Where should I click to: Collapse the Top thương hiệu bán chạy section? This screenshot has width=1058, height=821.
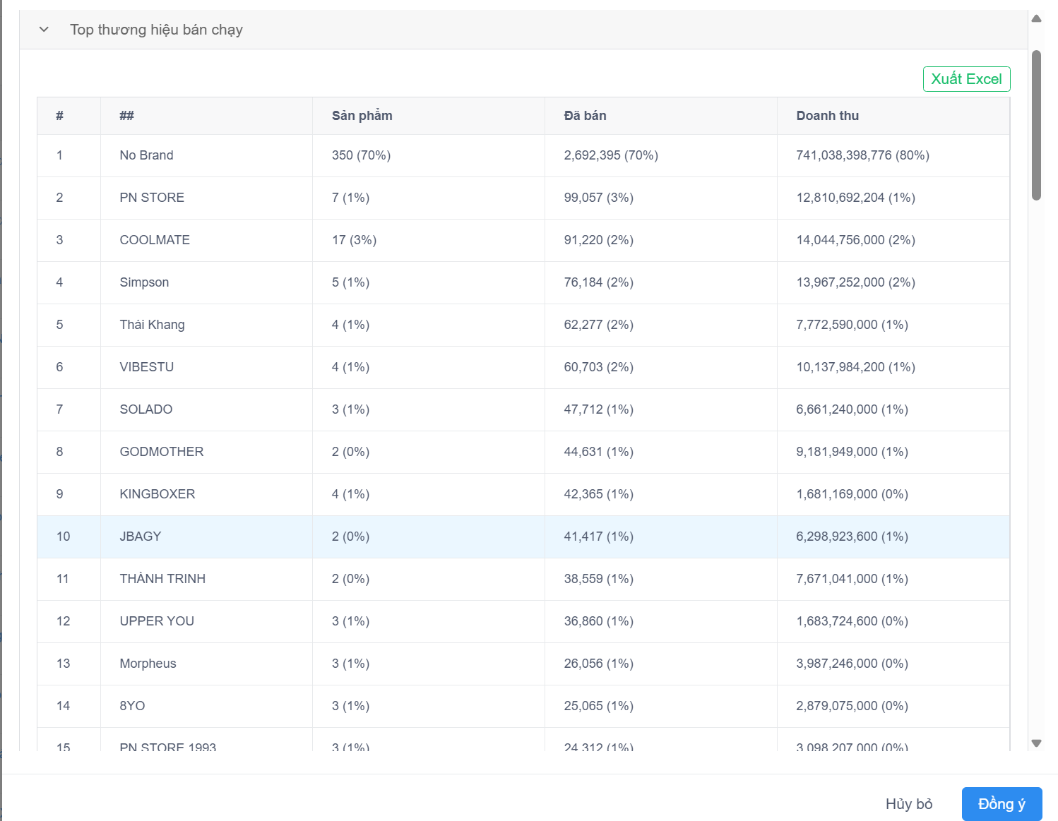tap(44, 30)
